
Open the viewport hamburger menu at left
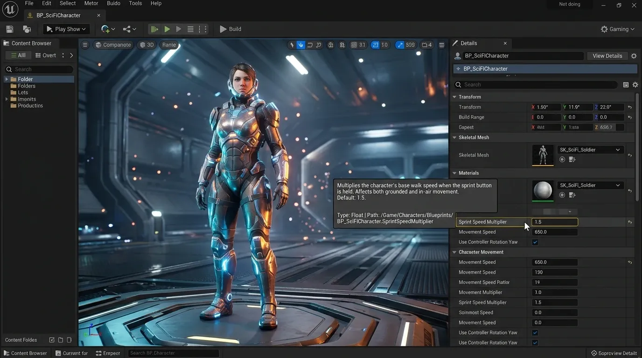(85, 45)
